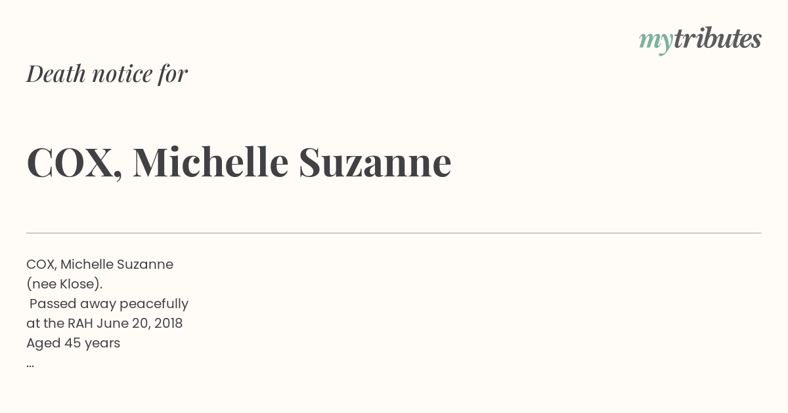Click the mytributes logo

pos(700,40)
